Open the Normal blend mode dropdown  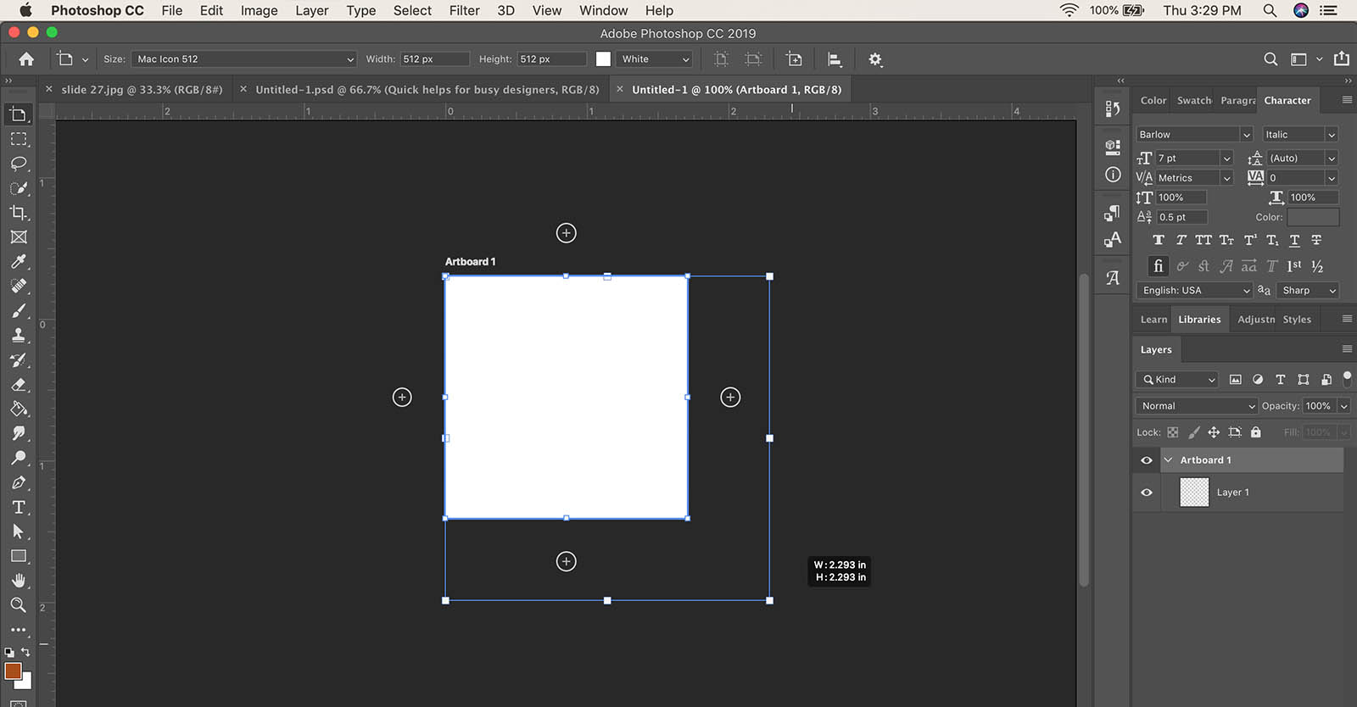(1196, 406)
